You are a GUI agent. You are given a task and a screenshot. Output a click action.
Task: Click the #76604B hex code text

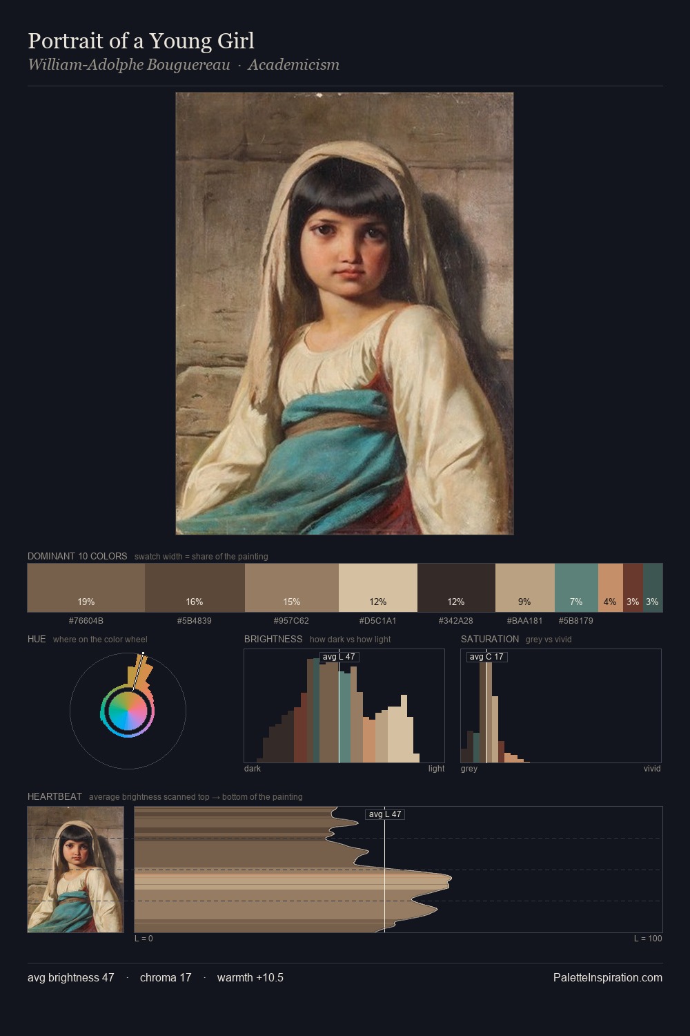tap(86, 621)
